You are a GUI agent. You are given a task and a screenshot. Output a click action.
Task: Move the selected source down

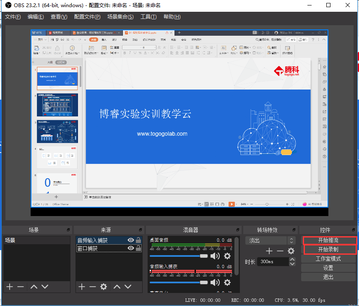128,287
